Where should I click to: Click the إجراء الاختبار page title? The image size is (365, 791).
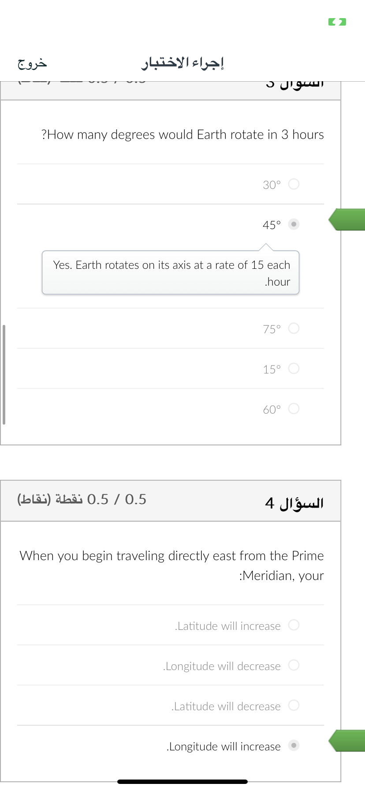click(x=182, y=64)
